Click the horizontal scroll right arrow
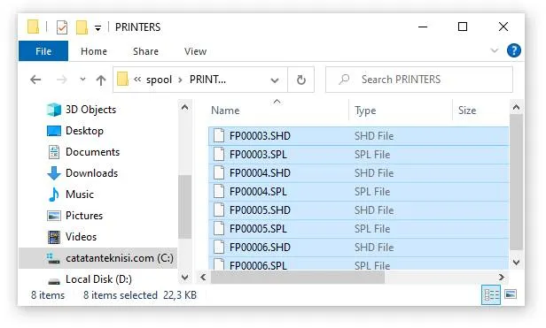This screenshot has width=546, height=328. click(x=501, y=278)
